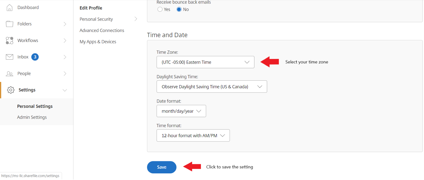Click the People icon in sidebar
Screen dimensions: 424x180
(x=10, y=74)
